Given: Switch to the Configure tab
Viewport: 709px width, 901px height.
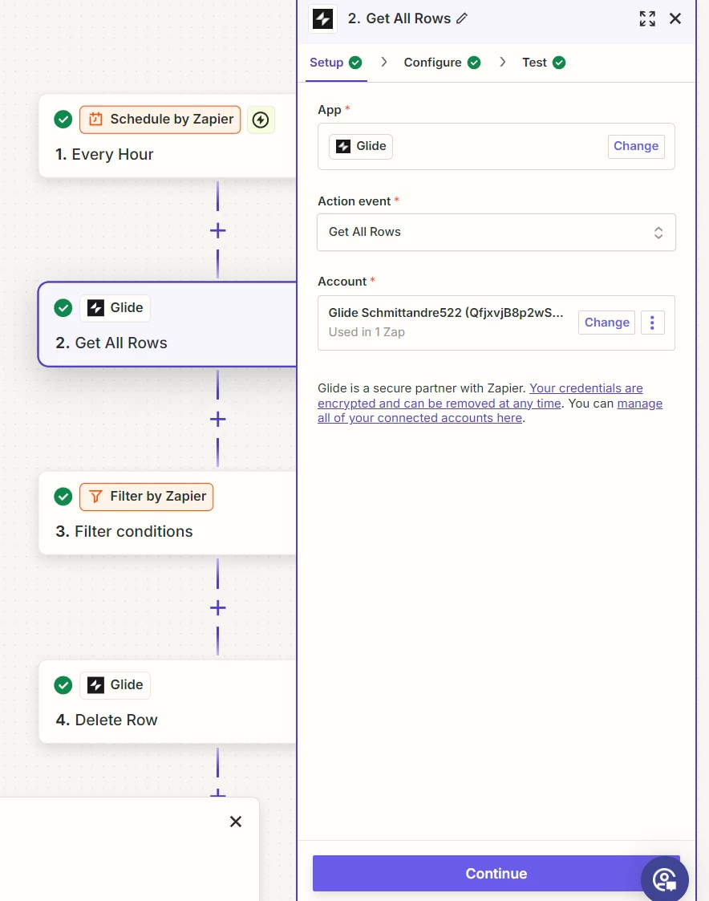Looking at the screenshot, I should [442, 63].
